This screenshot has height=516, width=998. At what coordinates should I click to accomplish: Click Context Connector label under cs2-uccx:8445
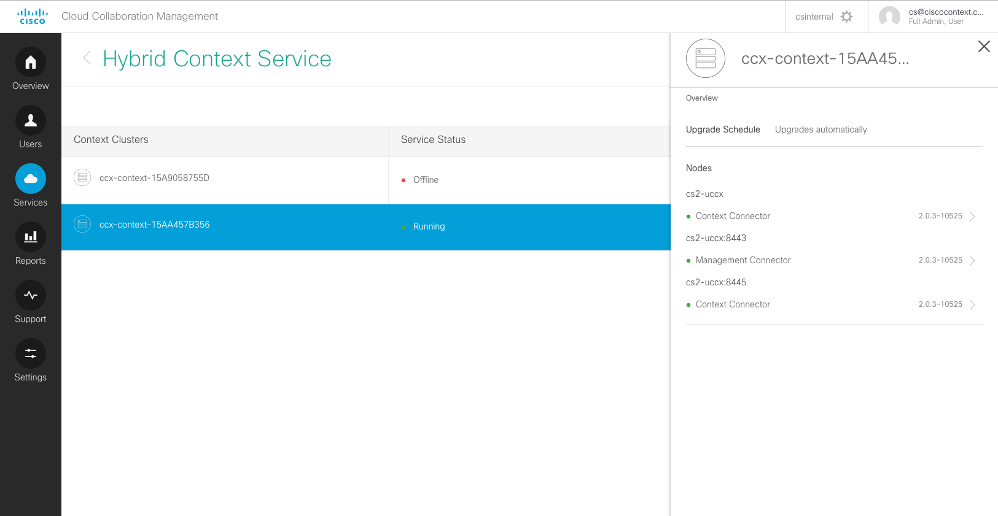733,304
